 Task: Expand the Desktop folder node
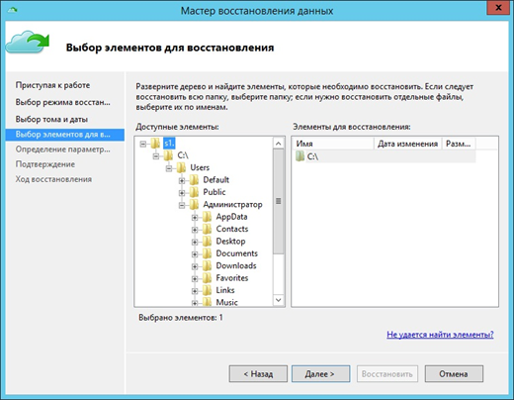[x=195, y=242]
